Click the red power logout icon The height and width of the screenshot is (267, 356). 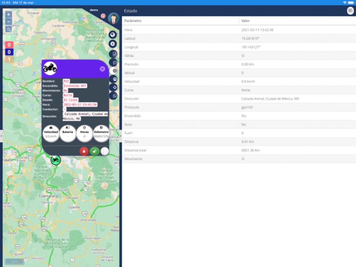103,16
